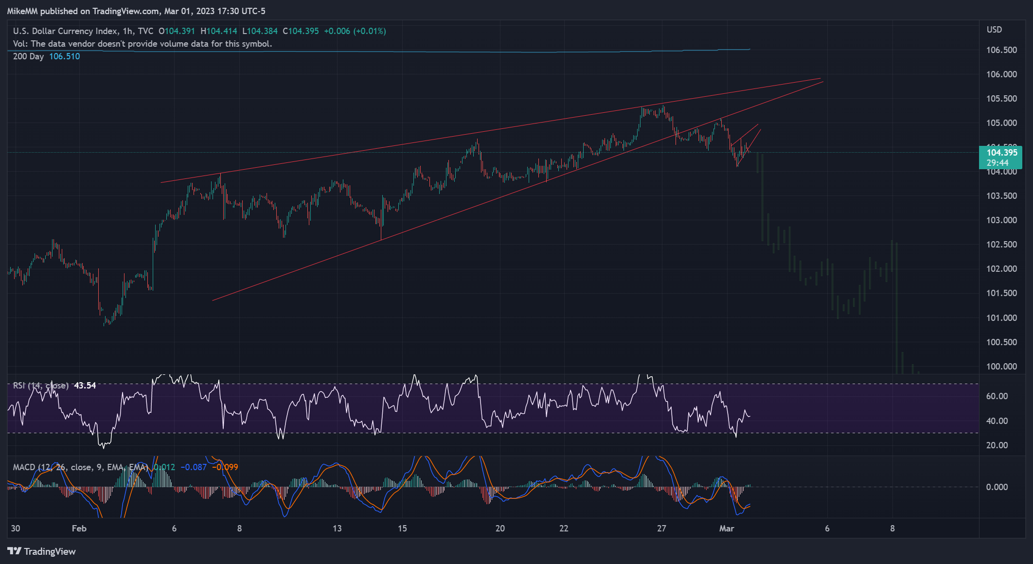The height and width of the screenshot is (564, 1033).
Task: Click the close price C104.395 in header
Action: [301, 31]
